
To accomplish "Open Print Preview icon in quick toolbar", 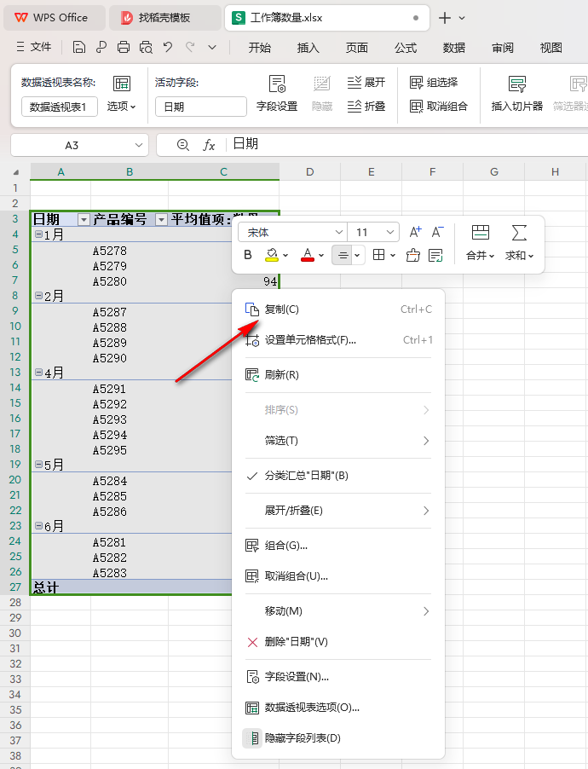I will click(146, 47).
